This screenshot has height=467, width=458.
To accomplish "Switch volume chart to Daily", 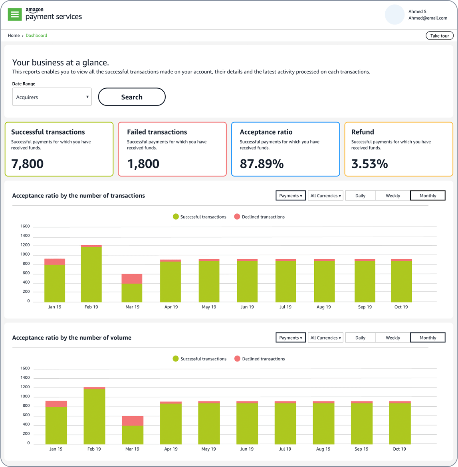I will 360,338.
